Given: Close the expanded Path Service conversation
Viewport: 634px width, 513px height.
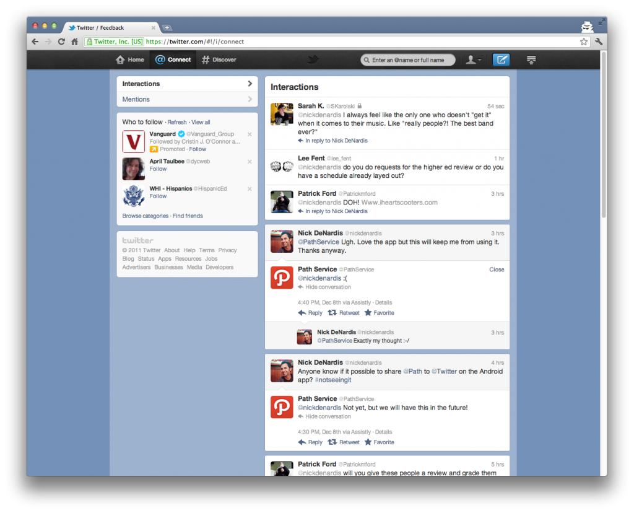Looking at the screenshot, I should (497, 270).
